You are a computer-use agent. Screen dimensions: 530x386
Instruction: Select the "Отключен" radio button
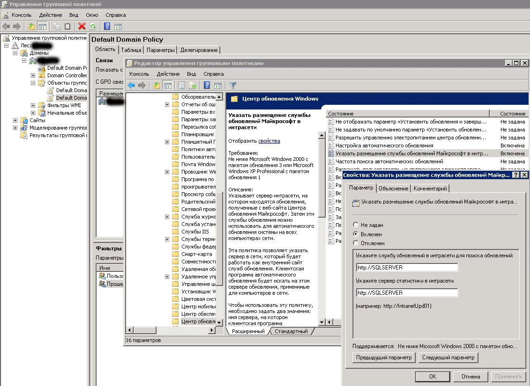point(356,243)
